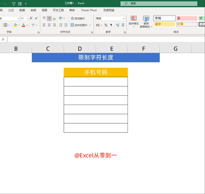Open the borders dropdown arrow

[9, 25]
